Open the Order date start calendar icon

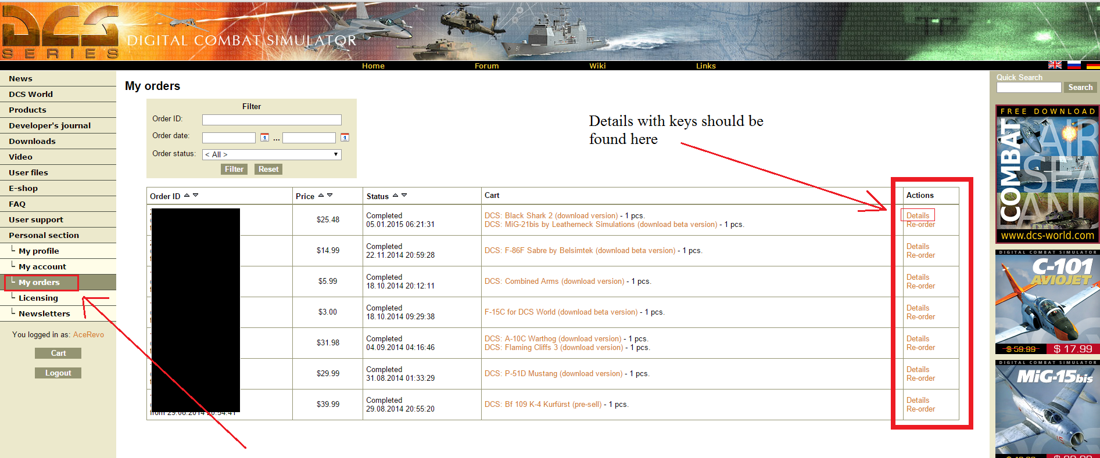(264, 138)
